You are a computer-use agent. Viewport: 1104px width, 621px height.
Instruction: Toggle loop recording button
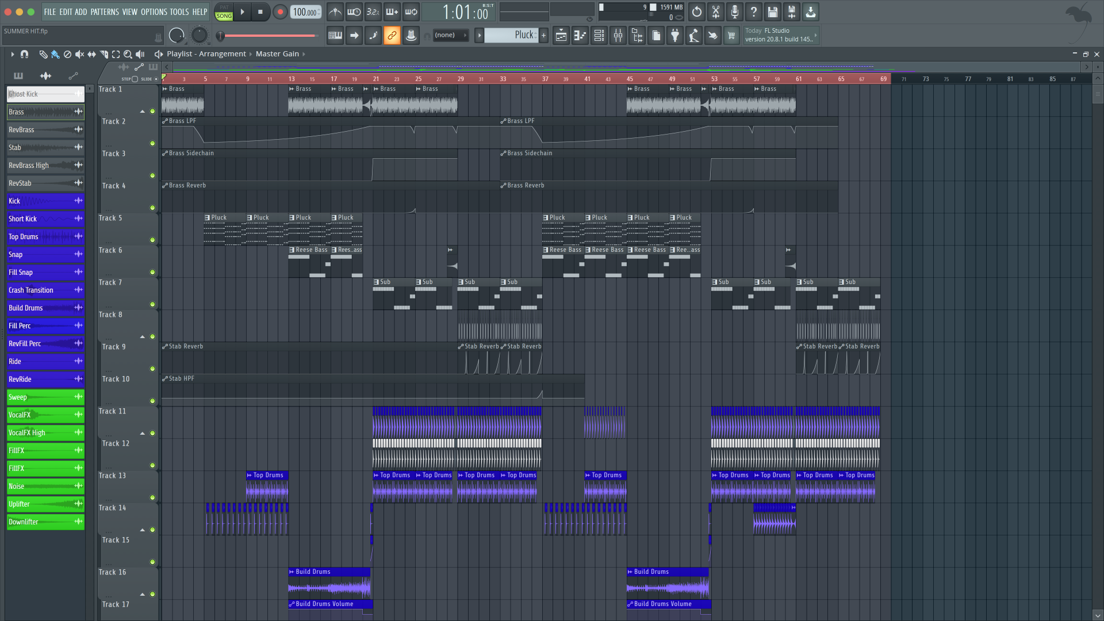(x=411, y=11)
